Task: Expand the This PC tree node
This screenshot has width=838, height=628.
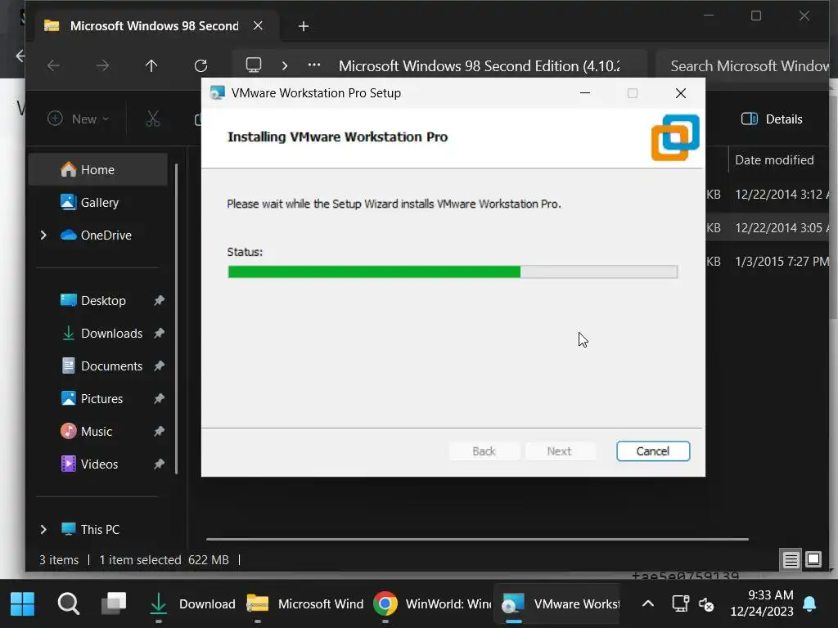Action: point(43,529)
